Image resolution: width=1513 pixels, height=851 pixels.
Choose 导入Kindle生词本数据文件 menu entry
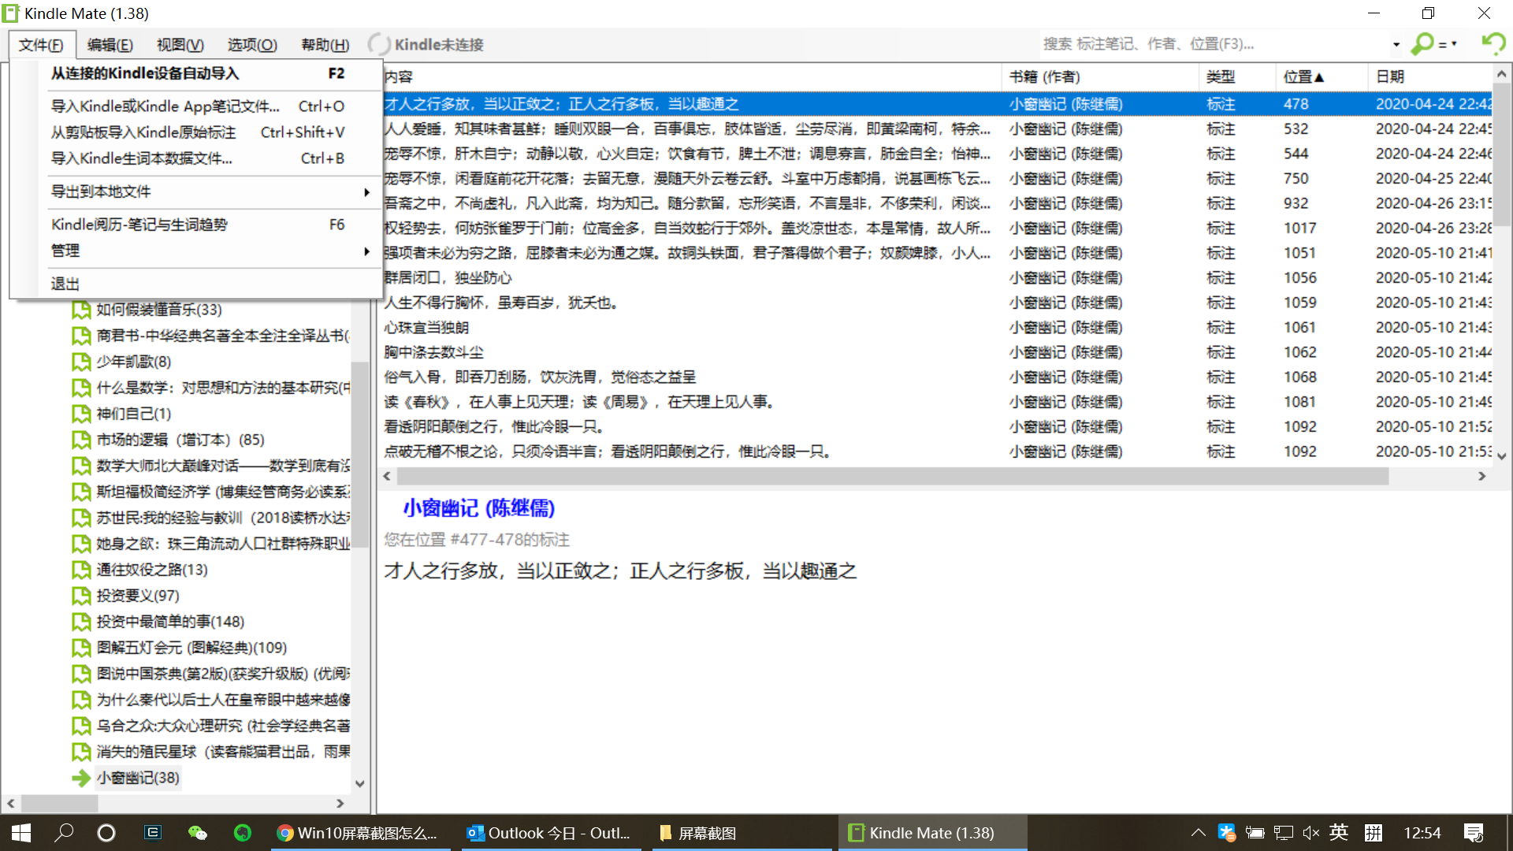tap(142, 158)
